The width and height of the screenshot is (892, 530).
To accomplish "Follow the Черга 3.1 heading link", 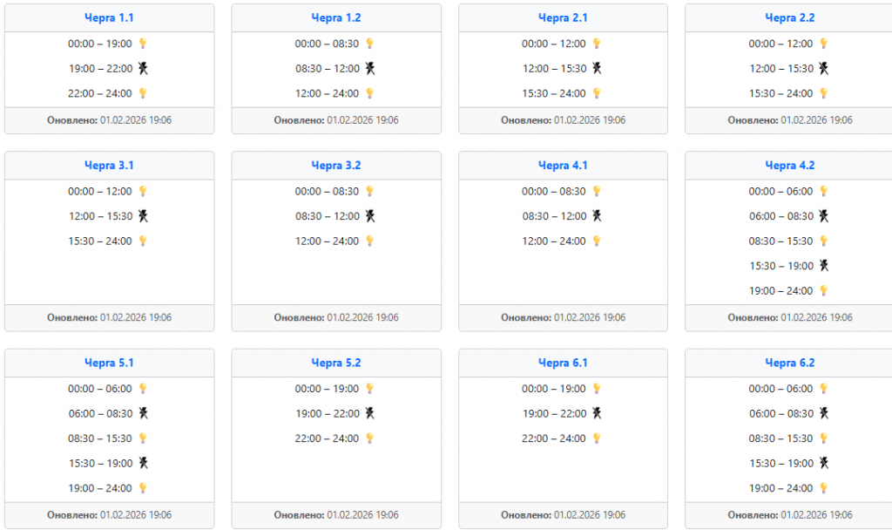I will pyautogui.click(x=109, y=165).
